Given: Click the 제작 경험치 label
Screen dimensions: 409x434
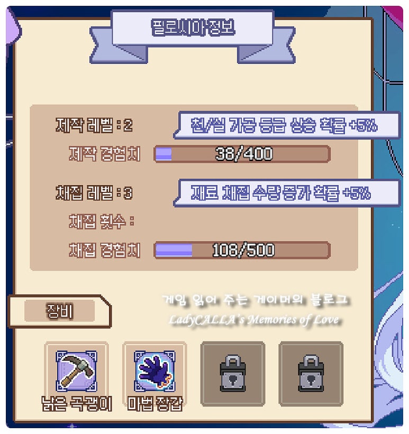Looking at the screenshot, I should (x=105, y=154).
